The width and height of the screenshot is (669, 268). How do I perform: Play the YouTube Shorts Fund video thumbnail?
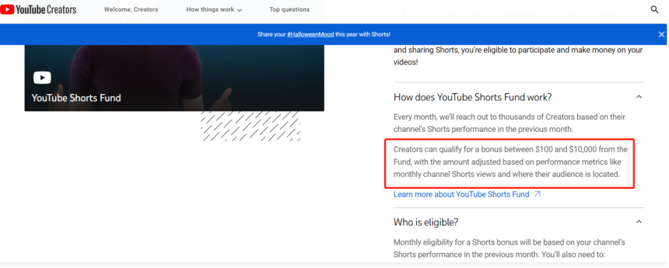point(174,68)
